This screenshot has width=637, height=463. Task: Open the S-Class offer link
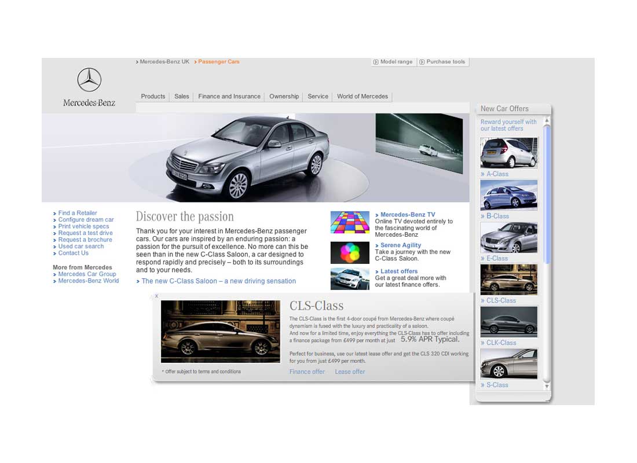[497, 385]
